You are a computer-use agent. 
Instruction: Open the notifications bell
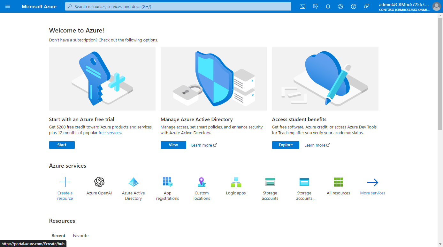pyautogui.click(x=328, y=6)
